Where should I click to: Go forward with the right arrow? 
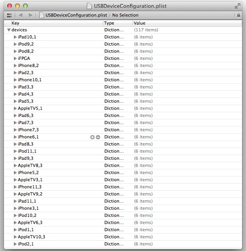[x=31, y=15]
